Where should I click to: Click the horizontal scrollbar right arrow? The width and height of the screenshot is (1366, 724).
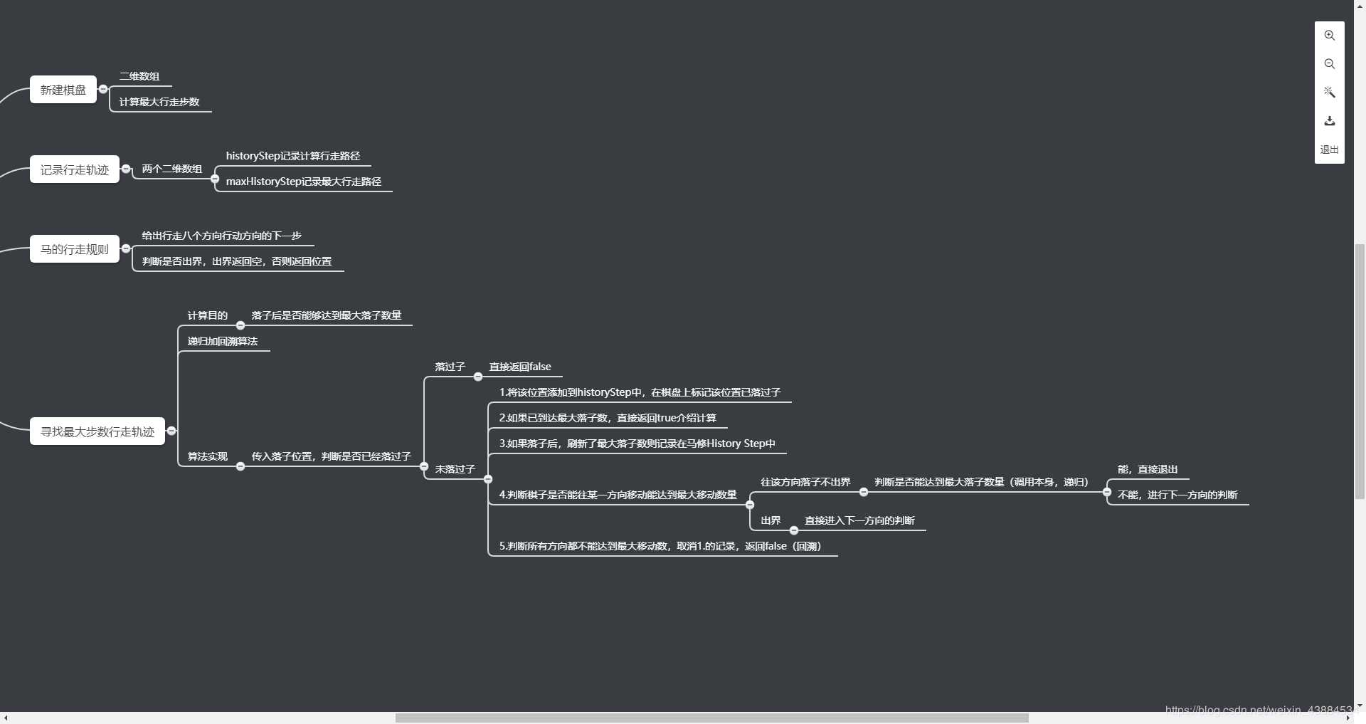pos(1348,718)
